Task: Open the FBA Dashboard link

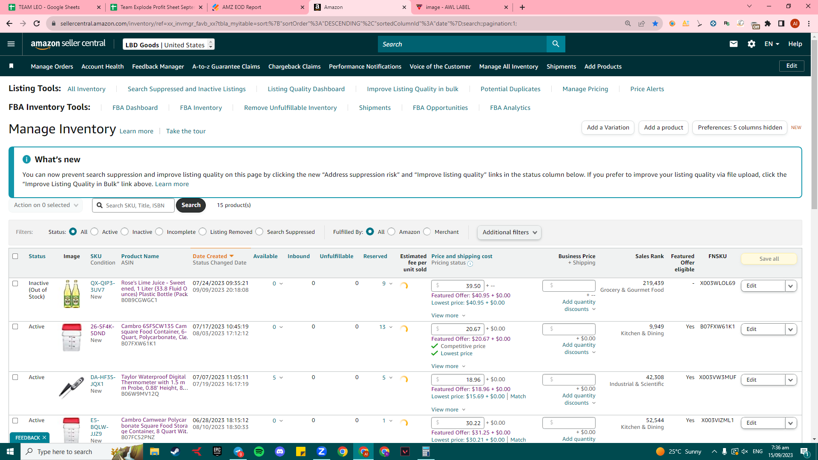Action: point(135,108)
